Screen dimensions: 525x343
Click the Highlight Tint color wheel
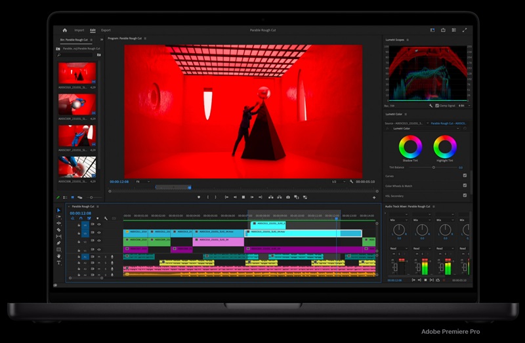tap(445, 146)
